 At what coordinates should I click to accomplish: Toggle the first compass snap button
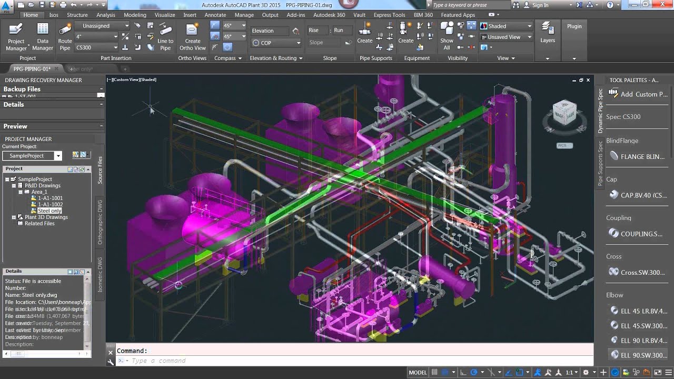coord(215,25)
